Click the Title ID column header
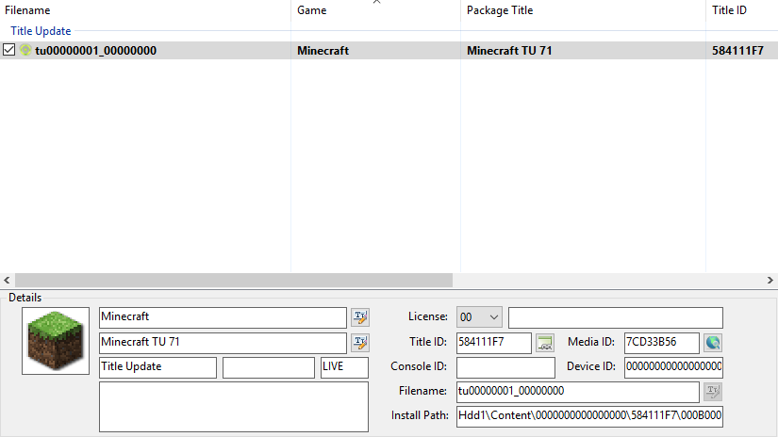This screenshot has height=437, width=778. (730, 10)
